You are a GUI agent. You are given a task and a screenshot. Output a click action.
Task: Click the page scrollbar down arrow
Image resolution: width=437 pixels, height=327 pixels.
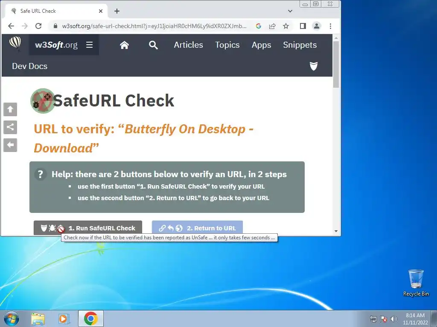click(x=336, y=231)
